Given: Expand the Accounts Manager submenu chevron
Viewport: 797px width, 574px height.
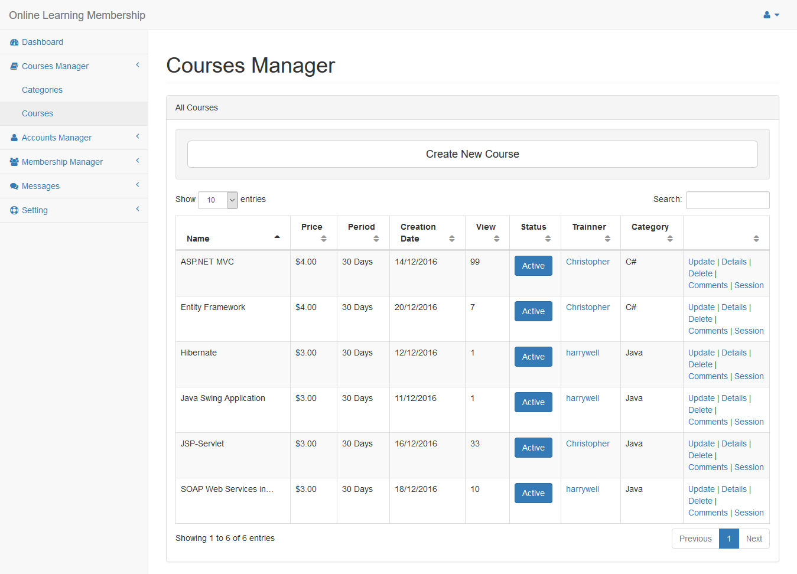Looking at the screenshot, I should click(x=138, y=136).
